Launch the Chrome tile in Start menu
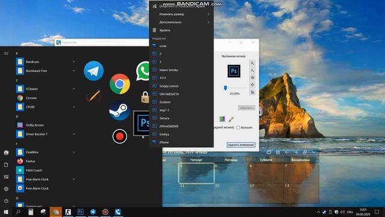Screen dimensions: 385x217 (x=120, y=84)
